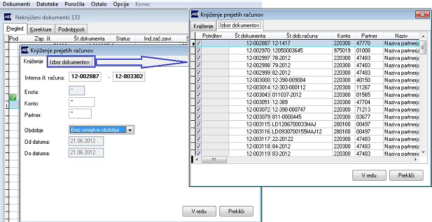Uncheck confirmation for document 12-003115

[198, 124]
